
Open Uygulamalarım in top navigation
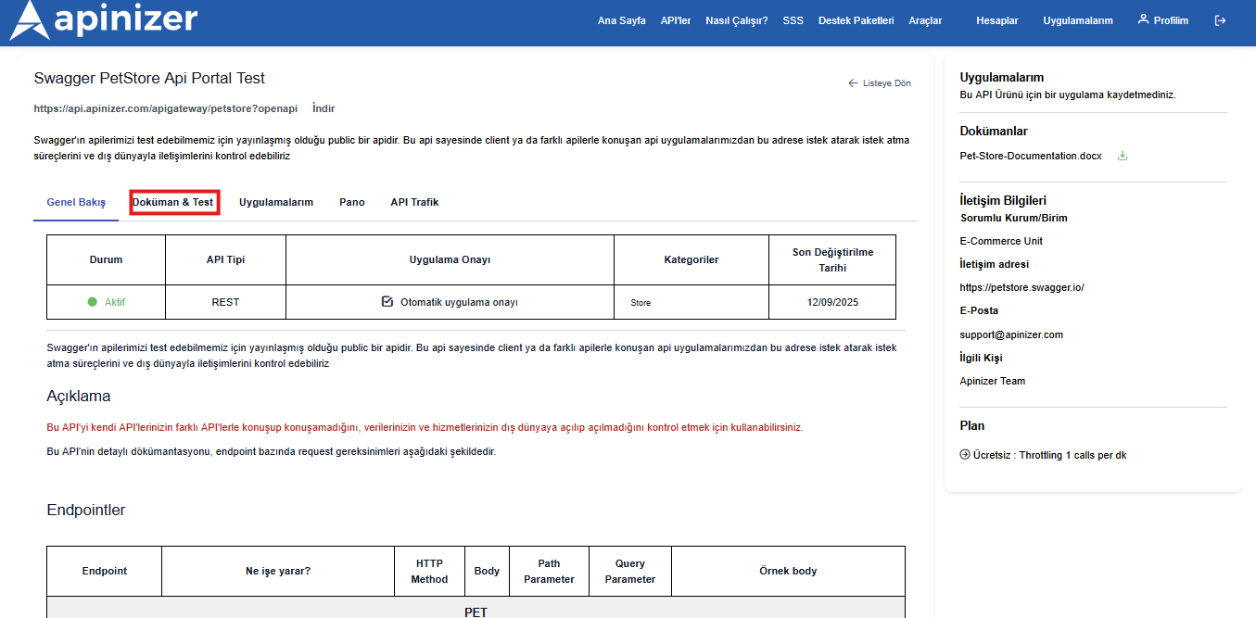coord(1077,20)
